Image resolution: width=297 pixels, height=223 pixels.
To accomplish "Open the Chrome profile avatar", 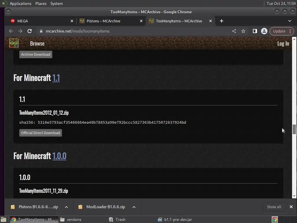I will coord(264,31).
